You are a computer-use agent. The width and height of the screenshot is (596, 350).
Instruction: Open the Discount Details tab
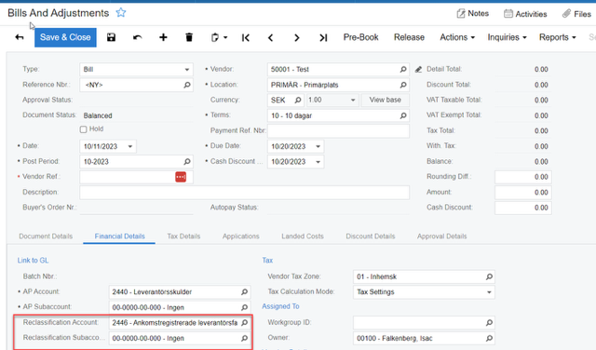click(371, 236)
